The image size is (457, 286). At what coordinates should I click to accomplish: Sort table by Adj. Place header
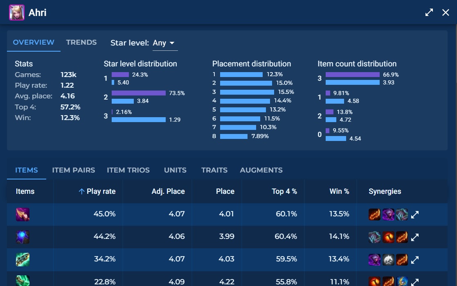pos(168,191)
